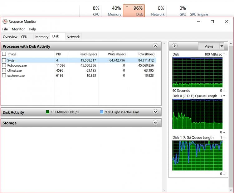234x193 pixels.
Task: Check the System process checkbox
Action: click(x=4, y=60)
